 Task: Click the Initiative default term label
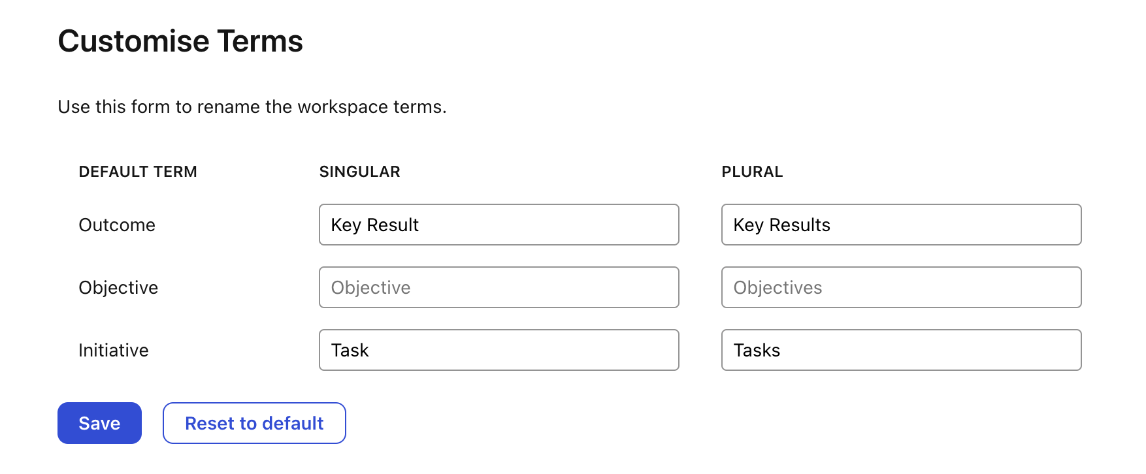tap(113, 350)
